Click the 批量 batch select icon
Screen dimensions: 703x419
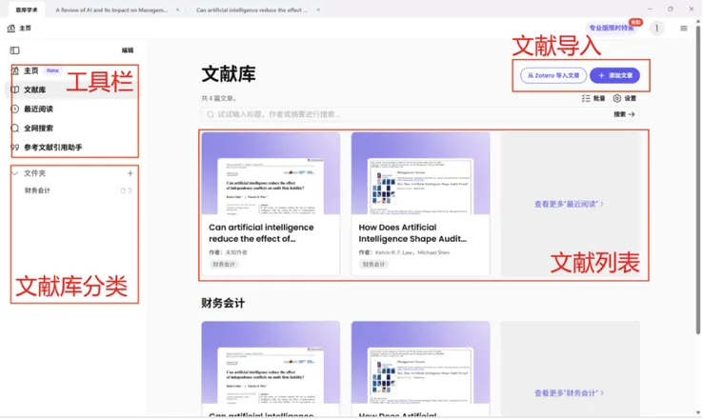[593, 98]
